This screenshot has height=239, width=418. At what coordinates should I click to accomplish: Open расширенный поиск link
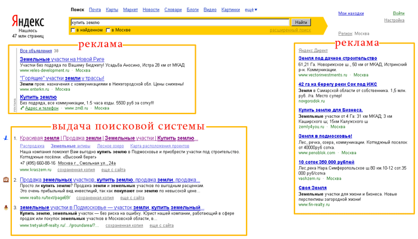coord(290,30)
